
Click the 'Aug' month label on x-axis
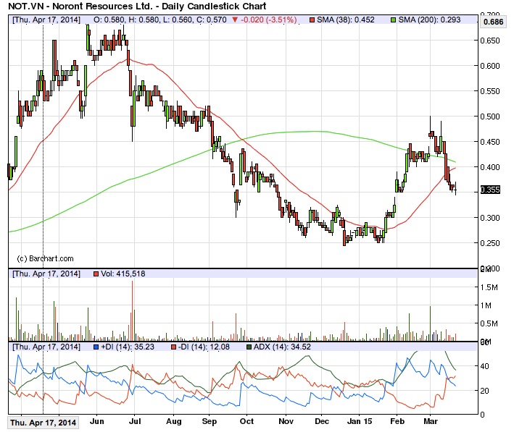click(x=174, y=421)
